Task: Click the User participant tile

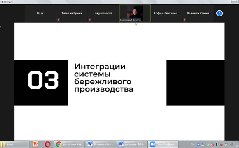Action: point(40,14)
